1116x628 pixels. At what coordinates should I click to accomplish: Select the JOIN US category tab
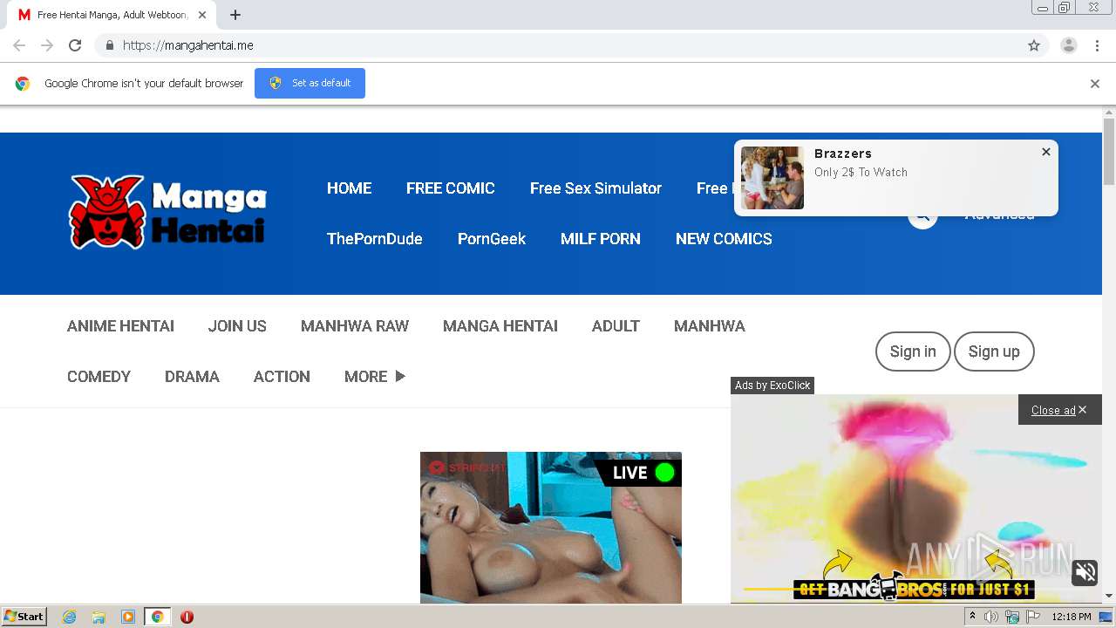tap(237, 326)
